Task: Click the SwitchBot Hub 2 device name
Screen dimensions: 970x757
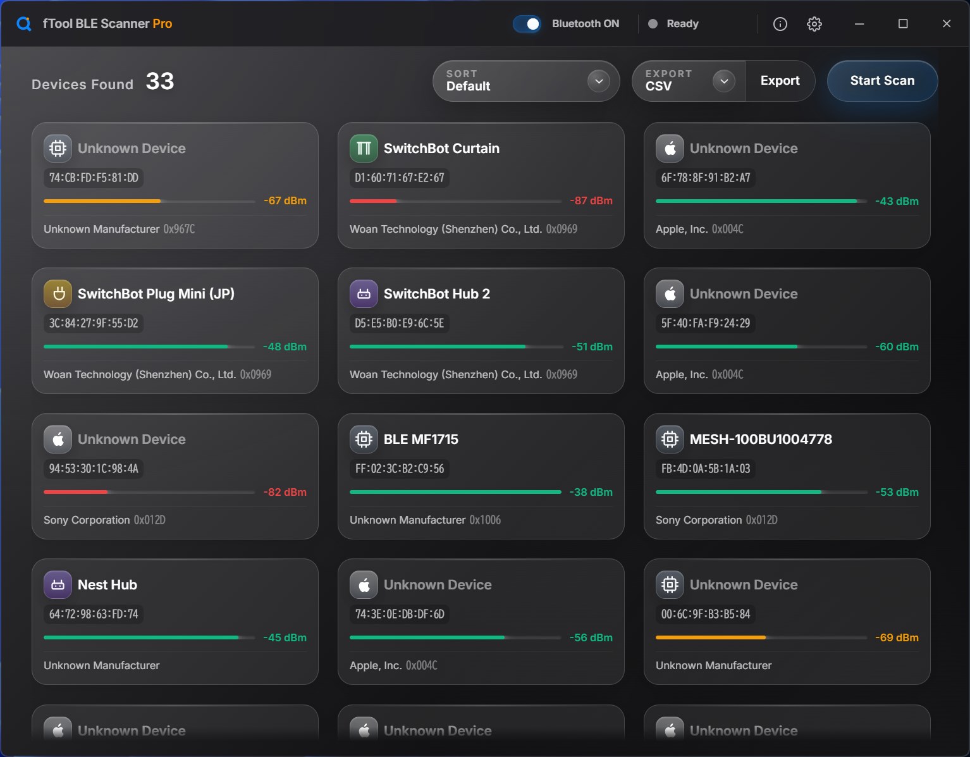Action: click(x=437, y=294)
